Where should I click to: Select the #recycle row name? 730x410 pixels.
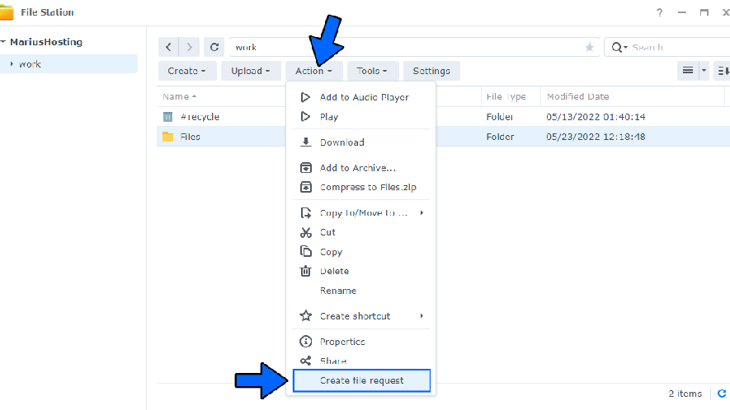[x=200, y=117]
